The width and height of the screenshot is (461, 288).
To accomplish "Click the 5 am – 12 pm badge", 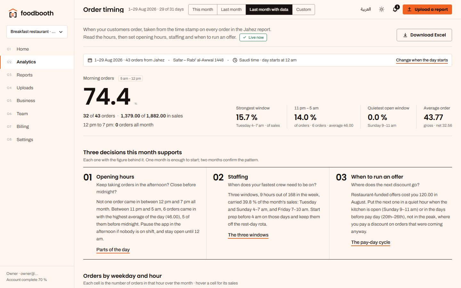I will coord(131,78).
